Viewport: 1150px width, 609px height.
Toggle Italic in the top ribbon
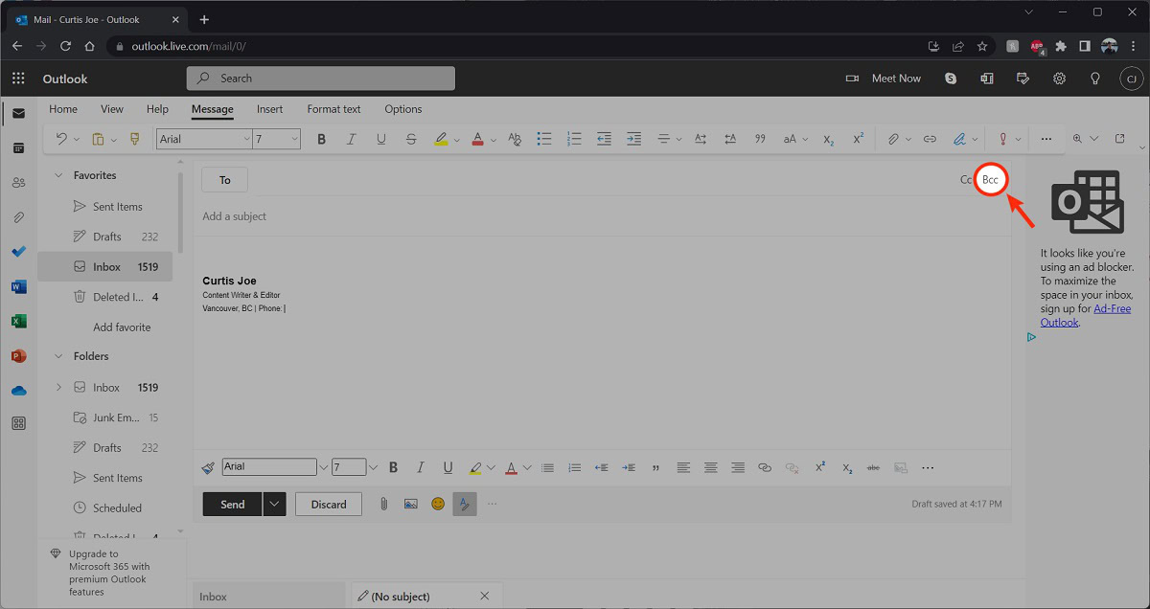tap(351, 139)
